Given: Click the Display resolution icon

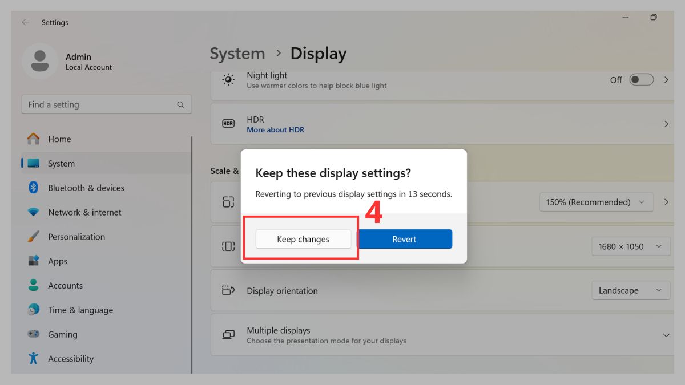Looking at the screenshot, I should 229,246.
